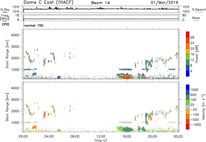Click the 'N.Search' legend label
206x142 pixels.
click(199, 9)
